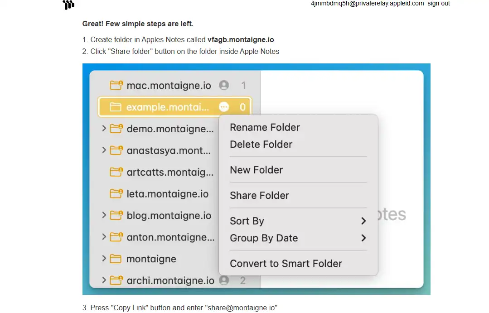
Task: Click the folder icon of blog.montaigne.io
Action: [116, 216]
